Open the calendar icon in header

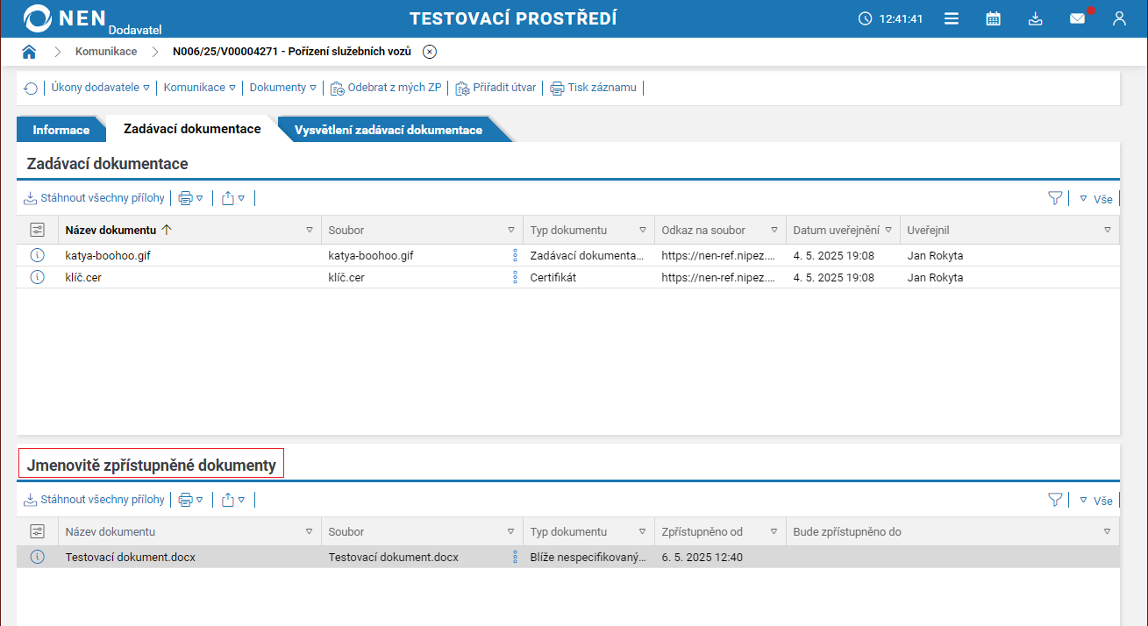click(993, 18)
